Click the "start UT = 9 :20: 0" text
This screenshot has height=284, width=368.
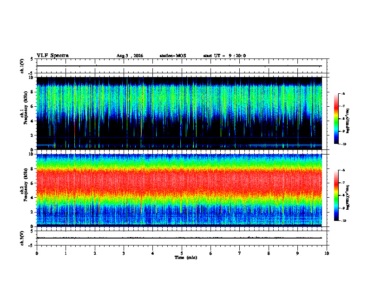(x=224, y=56)
